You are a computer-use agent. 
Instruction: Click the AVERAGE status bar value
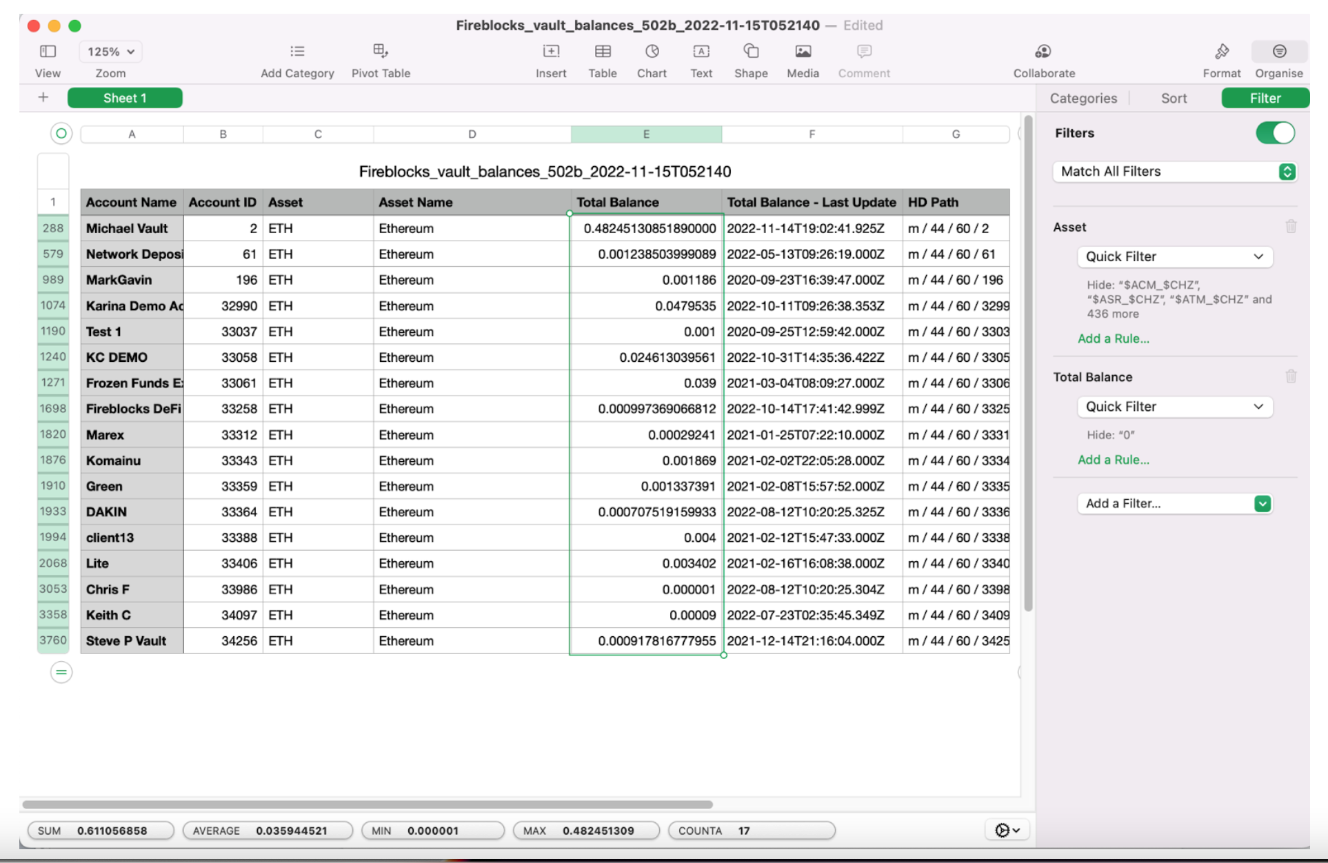pos(268,831)
